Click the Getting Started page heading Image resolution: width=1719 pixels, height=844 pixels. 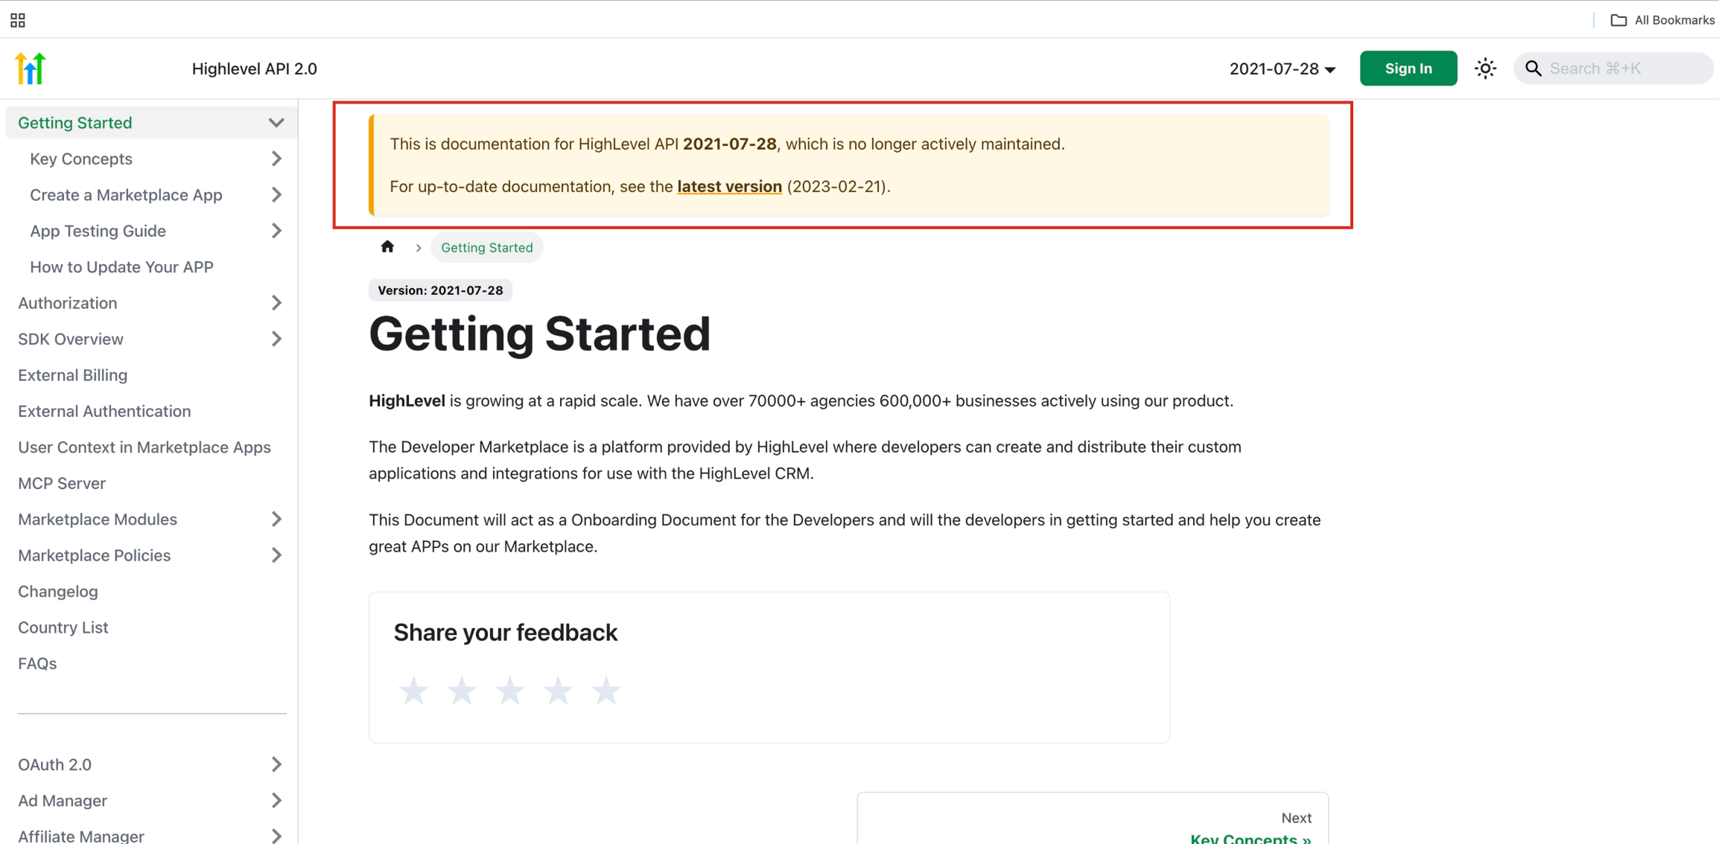coord(539,333)
